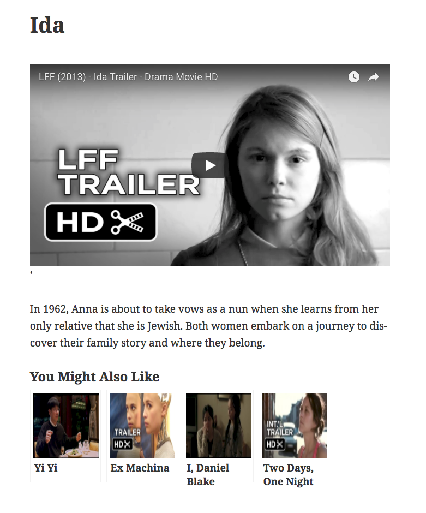Click the LFF TRAILER overlay text

(129, 172)
